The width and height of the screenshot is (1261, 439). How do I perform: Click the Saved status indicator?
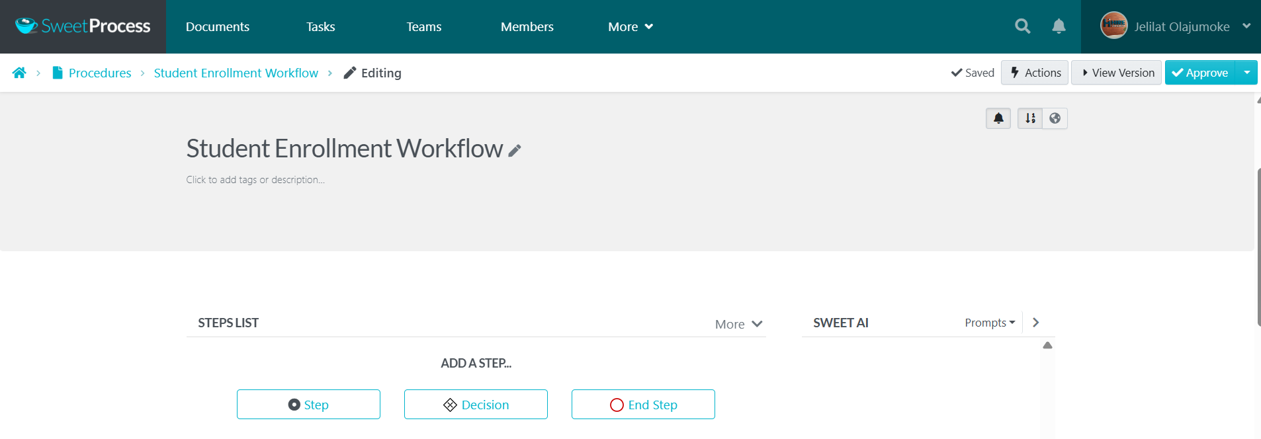coord(973,73)
